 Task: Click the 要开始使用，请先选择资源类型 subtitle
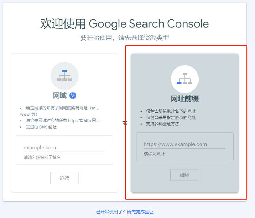(125, 38)
